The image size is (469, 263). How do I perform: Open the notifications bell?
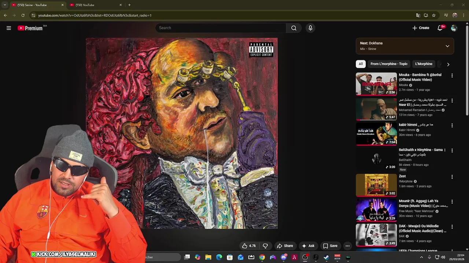click(440, 28)
